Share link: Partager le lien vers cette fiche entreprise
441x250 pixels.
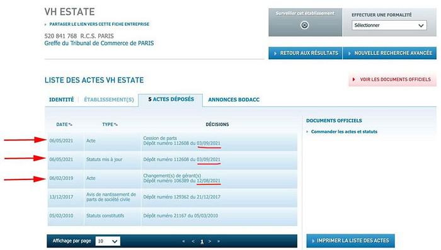(x=100, y=24)
